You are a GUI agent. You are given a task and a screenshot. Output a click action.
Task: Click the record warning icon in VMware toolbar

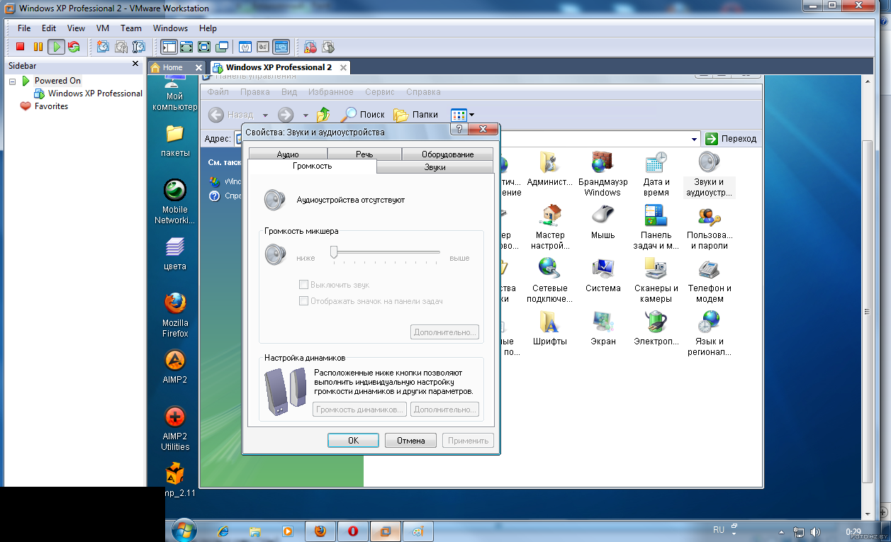(x=310, y=47)
